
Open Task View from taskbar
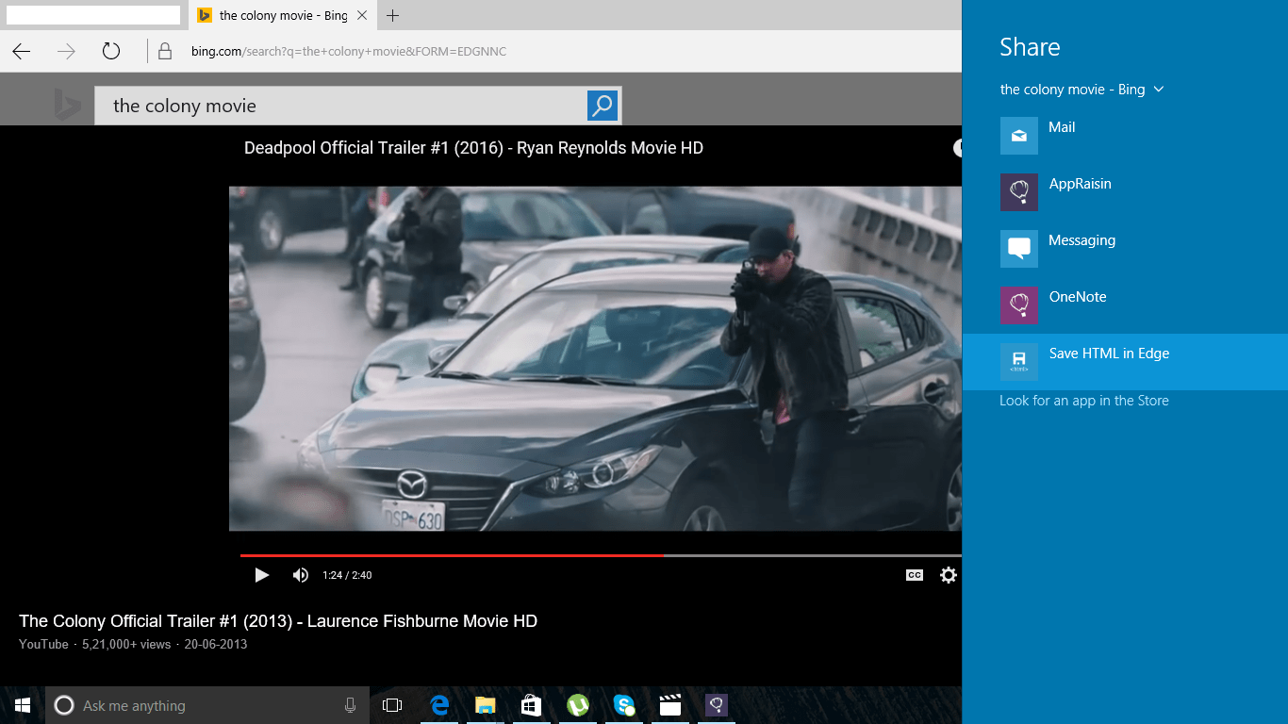tap(392, 705)
